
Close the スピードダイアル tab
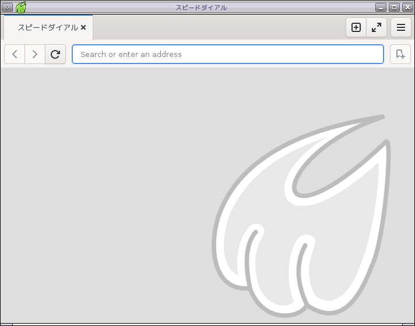83,27
